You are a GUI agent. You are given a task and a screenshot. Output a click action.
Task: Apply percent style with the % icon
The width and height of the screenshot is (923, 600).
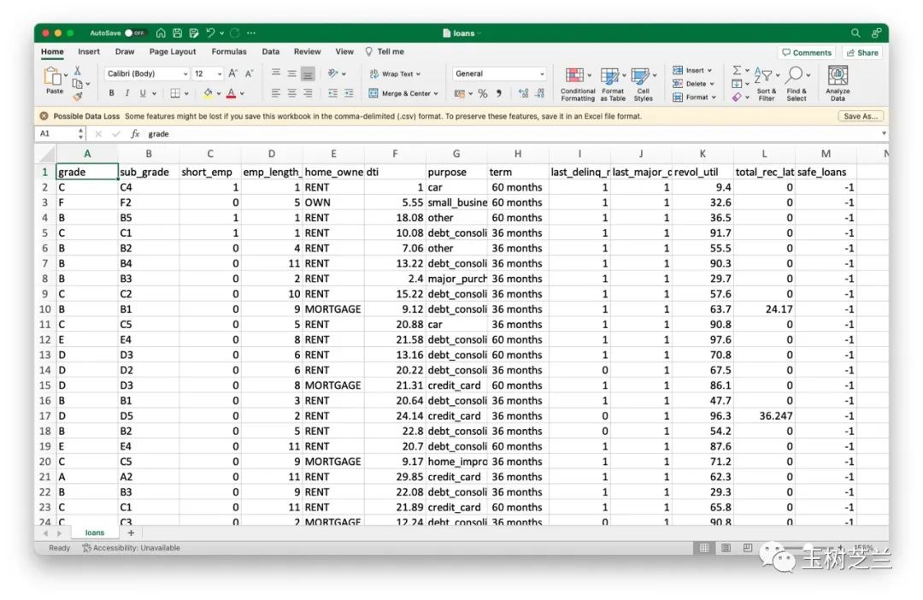pos(482,93)
